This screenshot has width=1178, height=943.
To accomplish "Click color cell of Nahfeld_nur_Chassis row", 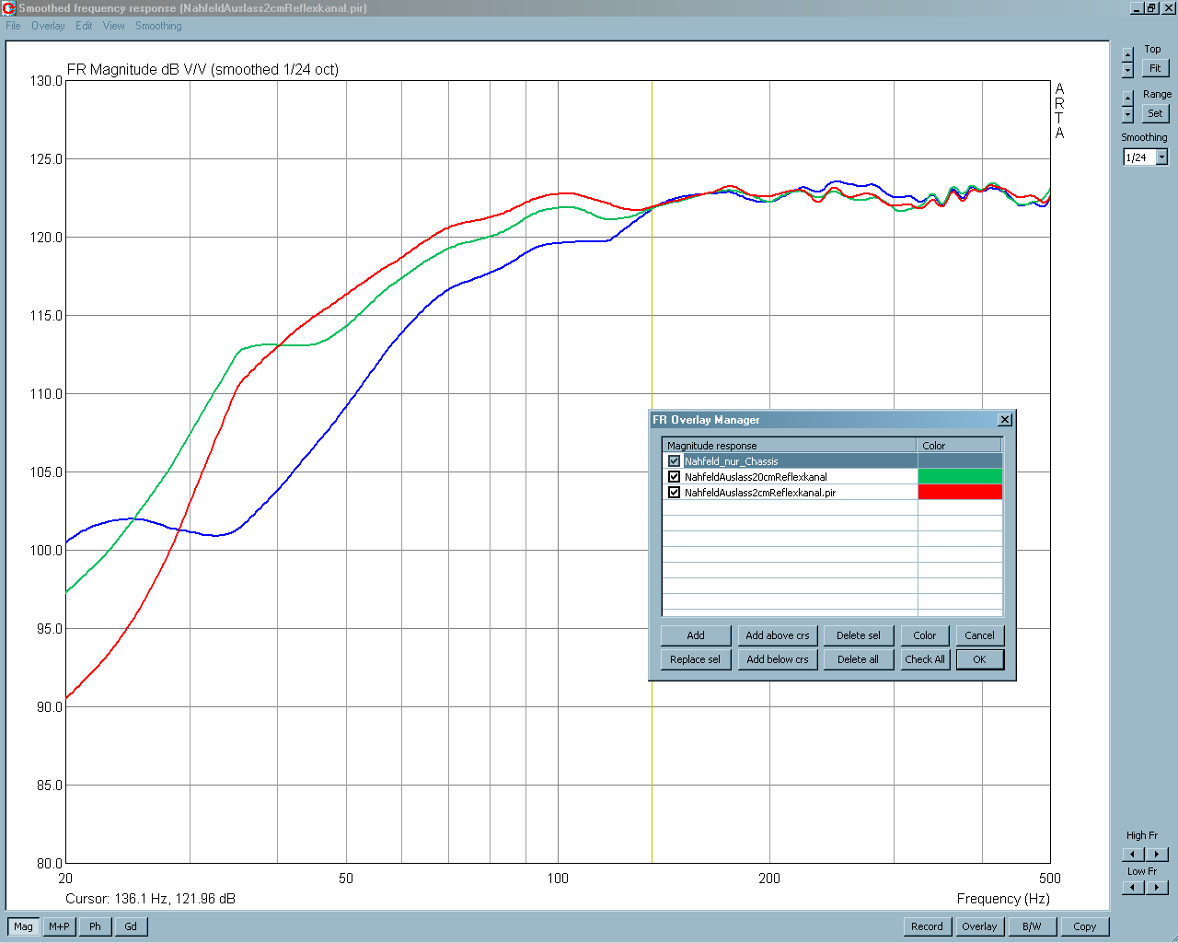I will tap(960, 461).
